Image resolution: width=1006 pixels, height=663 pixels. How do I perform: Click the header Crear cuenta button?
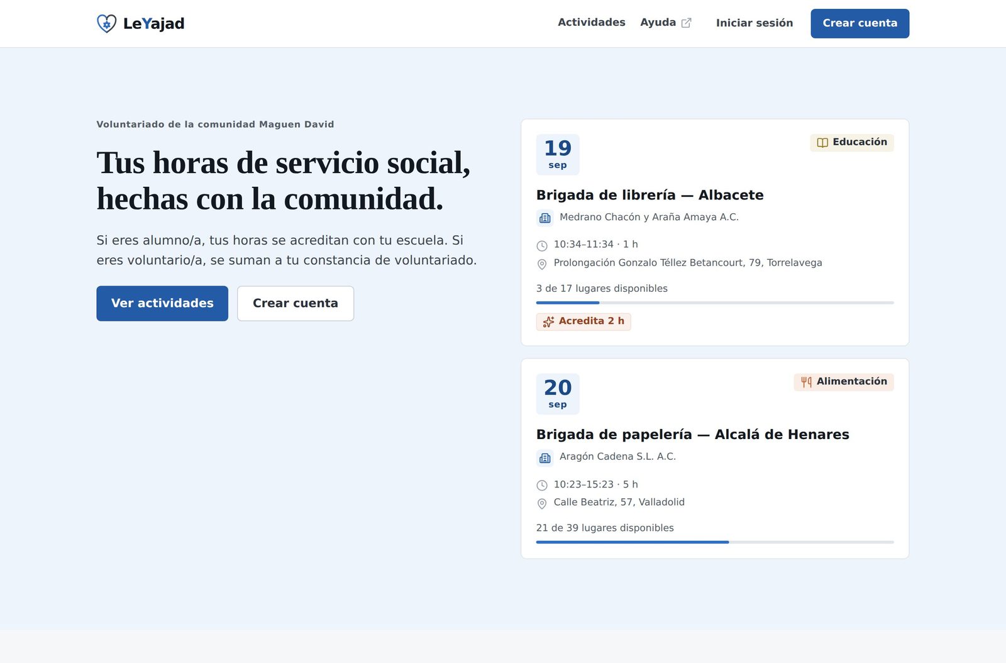pos(860,23)
